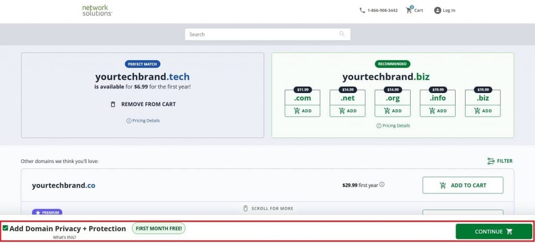Add the .info domain for $19.99
Image resolution: width=535 pixels, height=243 pixels.
(x=437, y=111)
